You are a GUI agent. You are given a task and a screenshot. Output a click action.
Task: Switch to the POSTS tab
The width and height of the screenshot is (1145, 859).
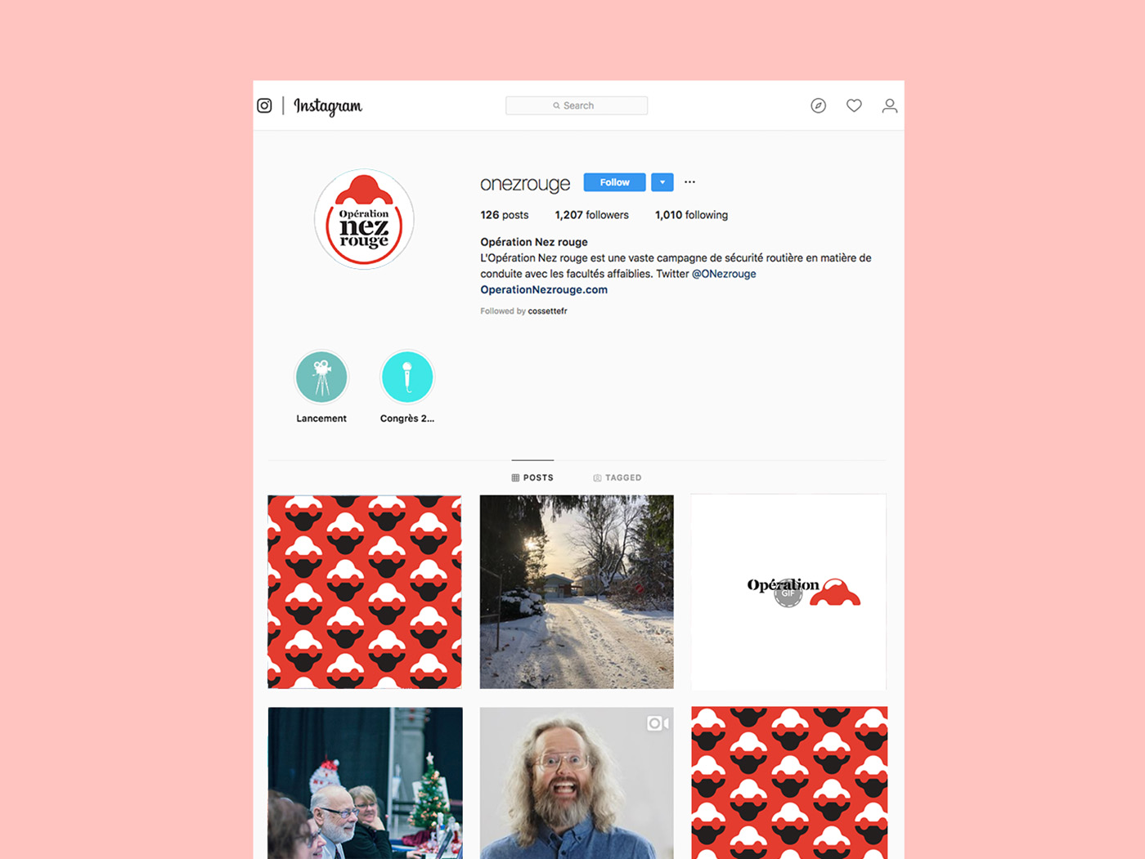tap(532, 477)
